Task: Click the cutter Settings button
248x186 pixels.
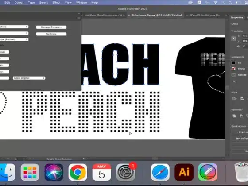Action: [x=51, y=34]
